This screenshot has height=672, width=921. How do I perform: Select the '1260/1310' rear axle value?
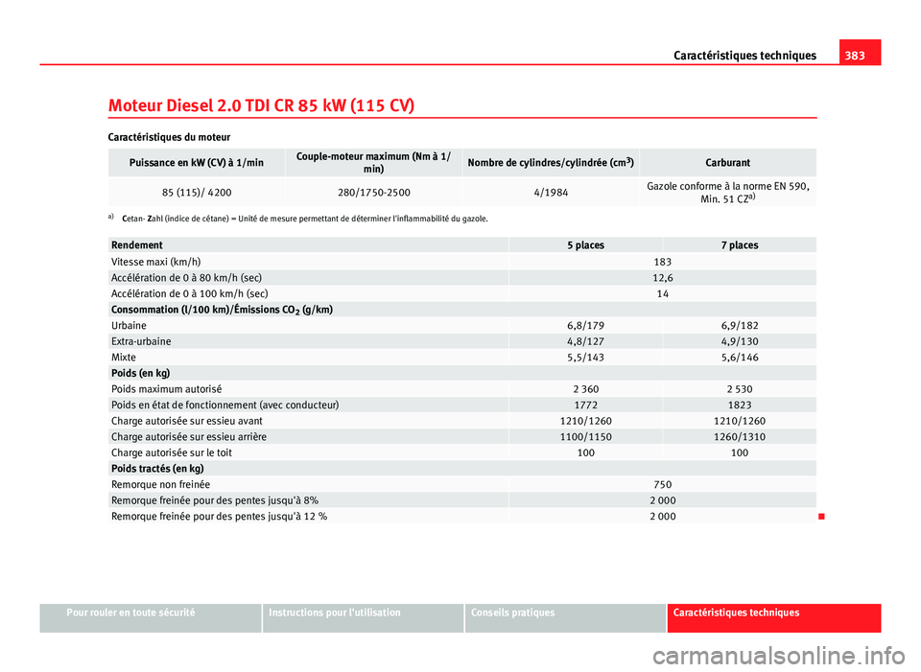(740, 436)
